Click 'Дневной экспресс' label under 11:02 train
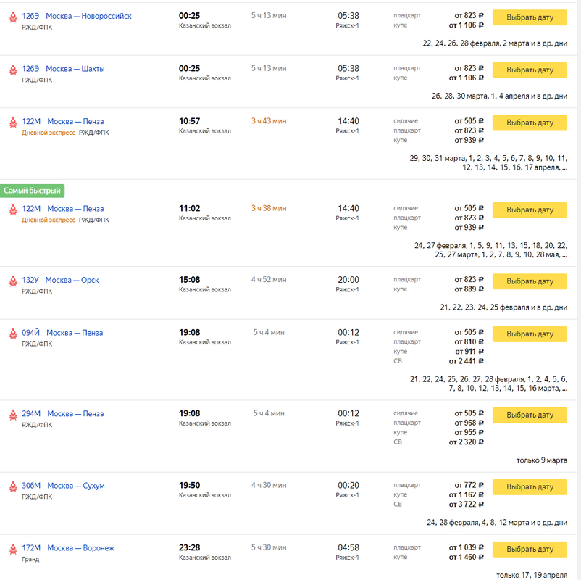The image size is (581, 580). (48, 220)
